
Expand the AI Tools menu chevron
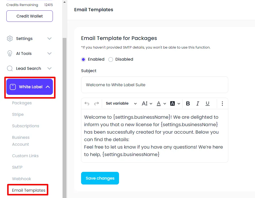pyautogui.click(x=49, y=53)
